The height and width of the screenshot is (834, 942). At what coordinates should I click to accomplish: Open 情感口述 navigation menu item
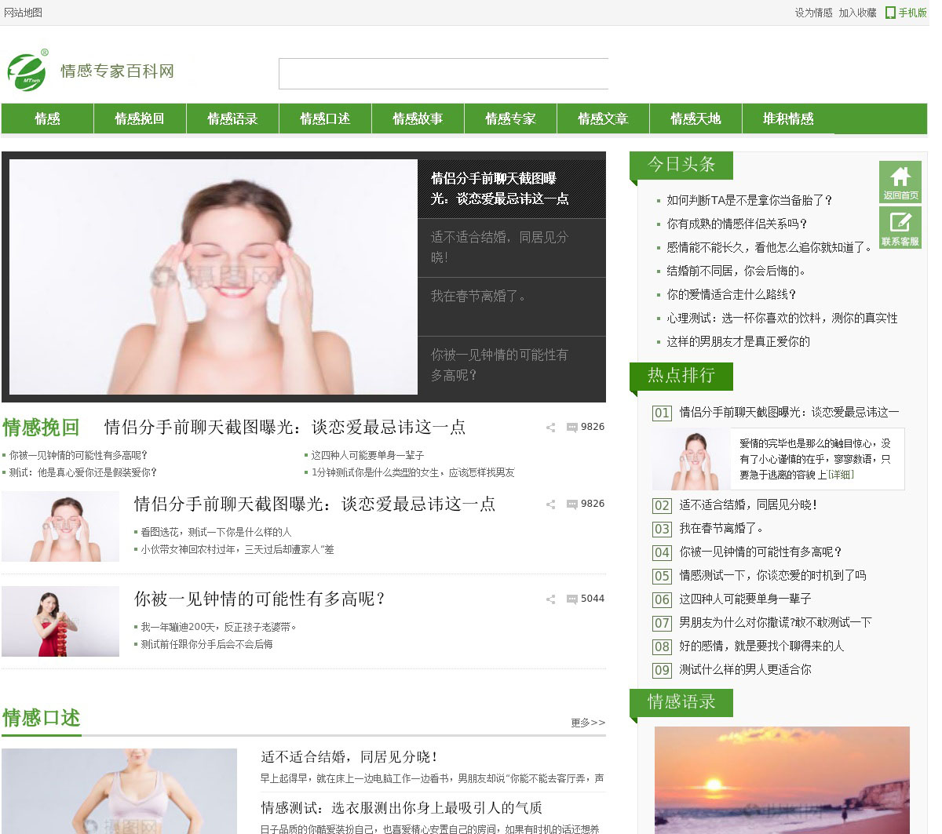click(325, 118)
